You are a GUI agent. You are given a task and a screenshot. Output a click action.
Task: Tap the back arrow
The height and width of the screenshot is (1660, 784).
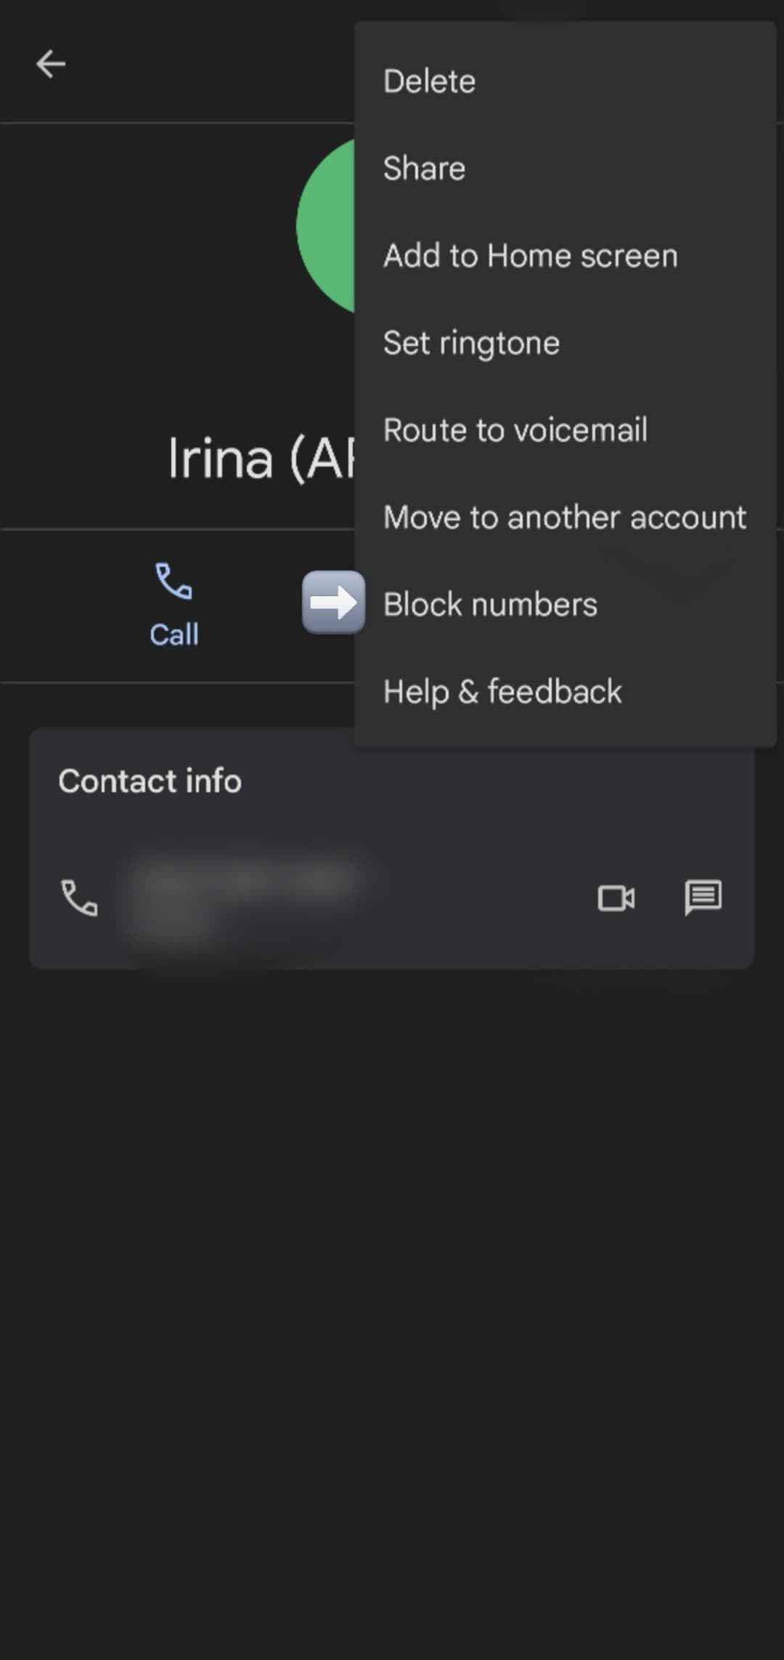(51, 64)
